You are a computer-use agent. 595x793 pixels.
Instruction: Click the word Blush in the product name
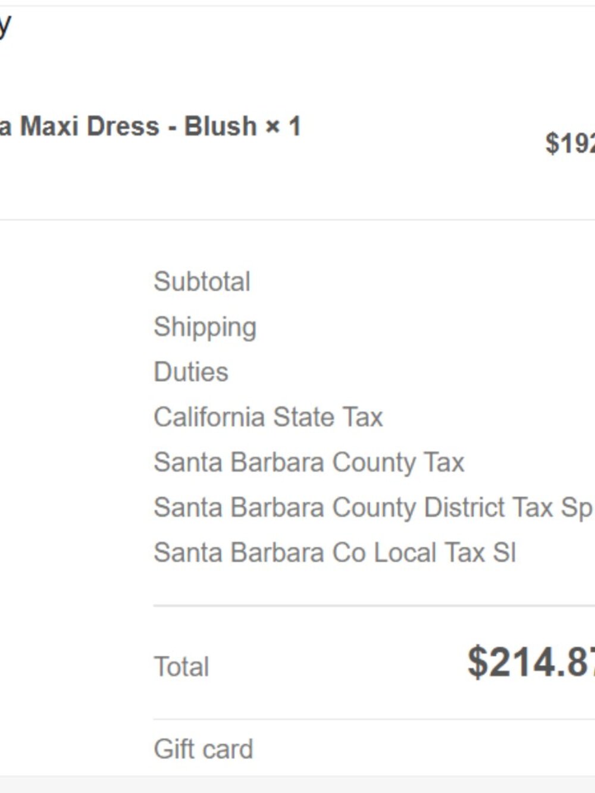pyautogui.click(x=220, y=126)
